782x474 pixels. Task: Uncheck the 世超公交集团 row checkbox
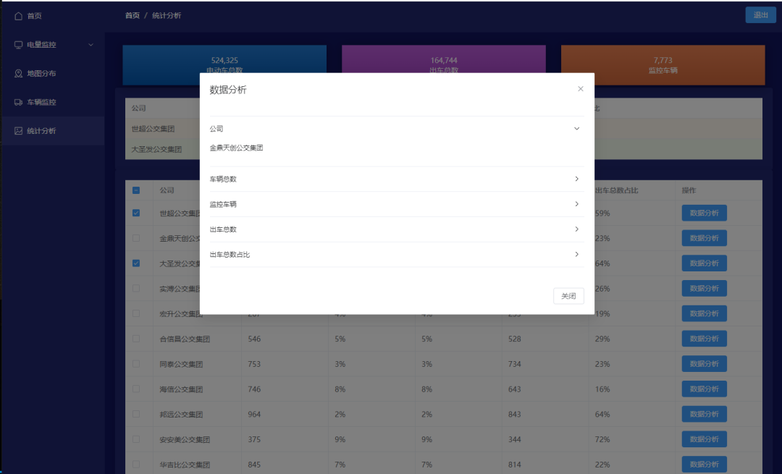pyautogui.click(x=136, y=213)
